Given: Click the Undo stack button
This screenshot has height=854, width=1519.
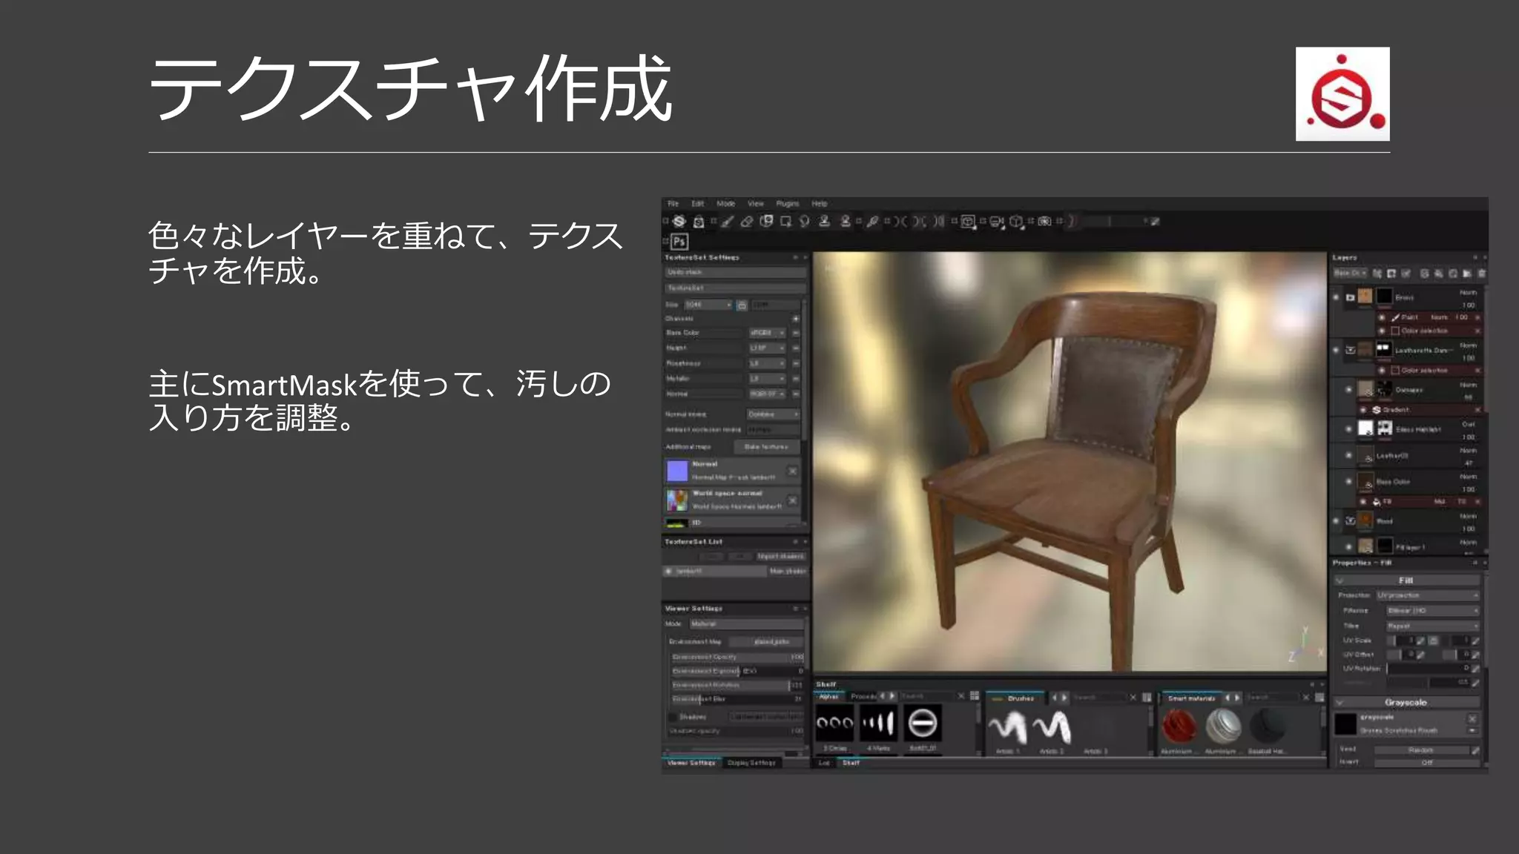Looking at the screenshot, I should [734, 272].
